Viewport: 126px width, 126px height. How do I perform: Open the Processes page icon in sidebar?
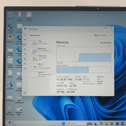25,40
